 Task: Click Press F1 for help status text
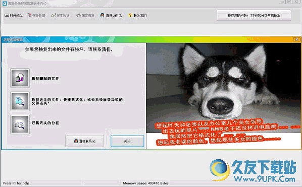click(16, 183)
